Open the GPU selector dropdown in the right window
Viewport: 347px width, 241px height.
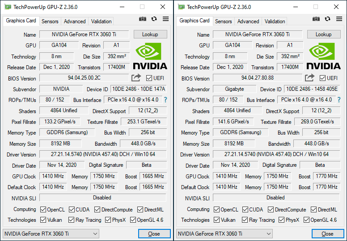coord(224,233)
